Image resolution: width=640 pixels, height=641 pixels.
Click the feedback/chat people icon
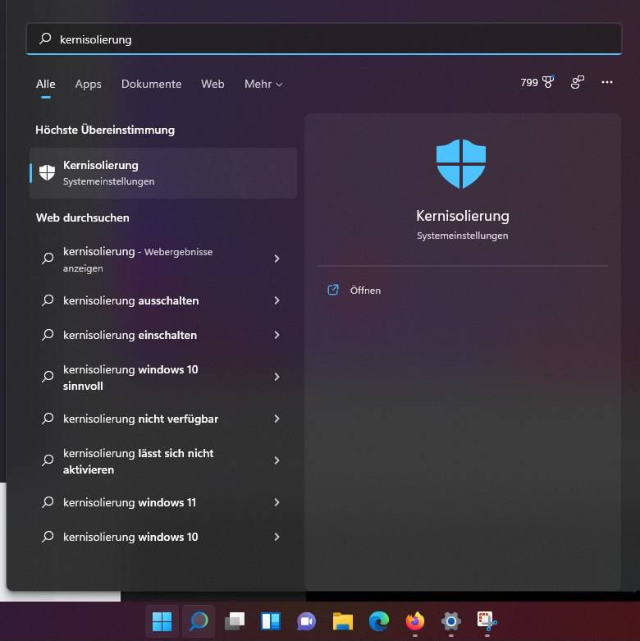[x=578, y=82]
